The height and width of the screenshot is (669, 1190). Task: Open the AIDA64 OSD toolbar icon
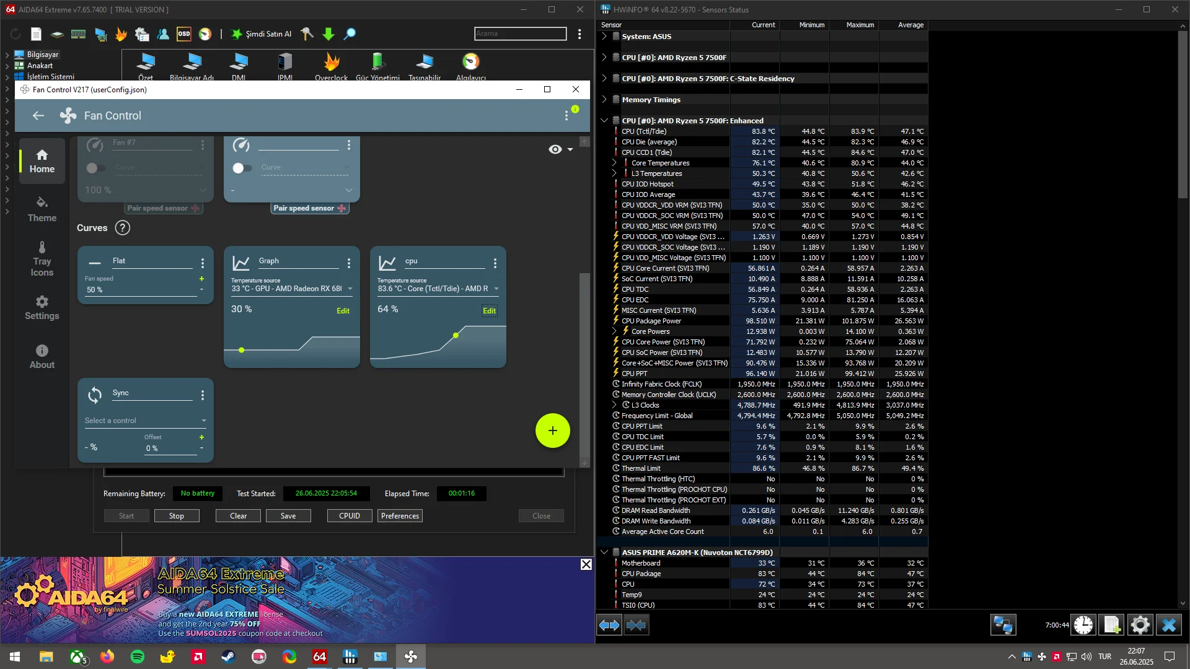pos(184,34)
